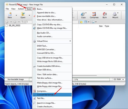Viewport: 128px width, 109px height.
Task: Select the 28_09_2022 tree item
Action: (14, 26)
